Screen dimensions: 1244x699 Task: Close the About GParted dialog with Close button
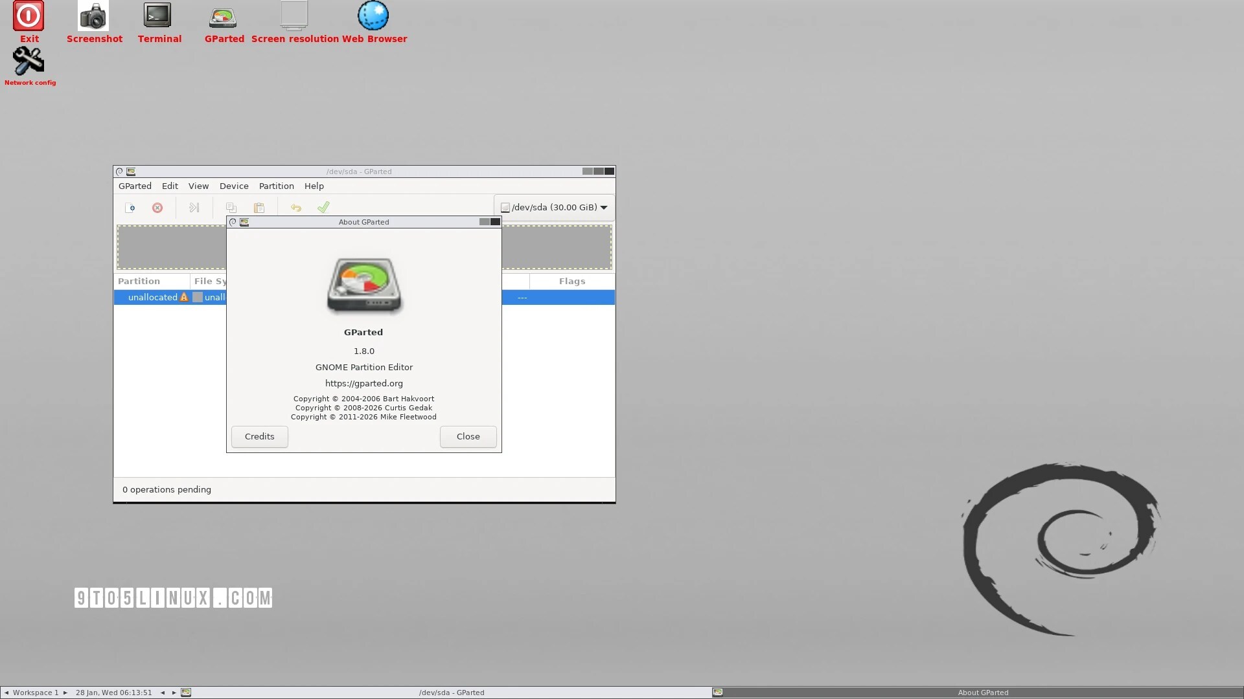pyautogui.click(x=468, y=436)
